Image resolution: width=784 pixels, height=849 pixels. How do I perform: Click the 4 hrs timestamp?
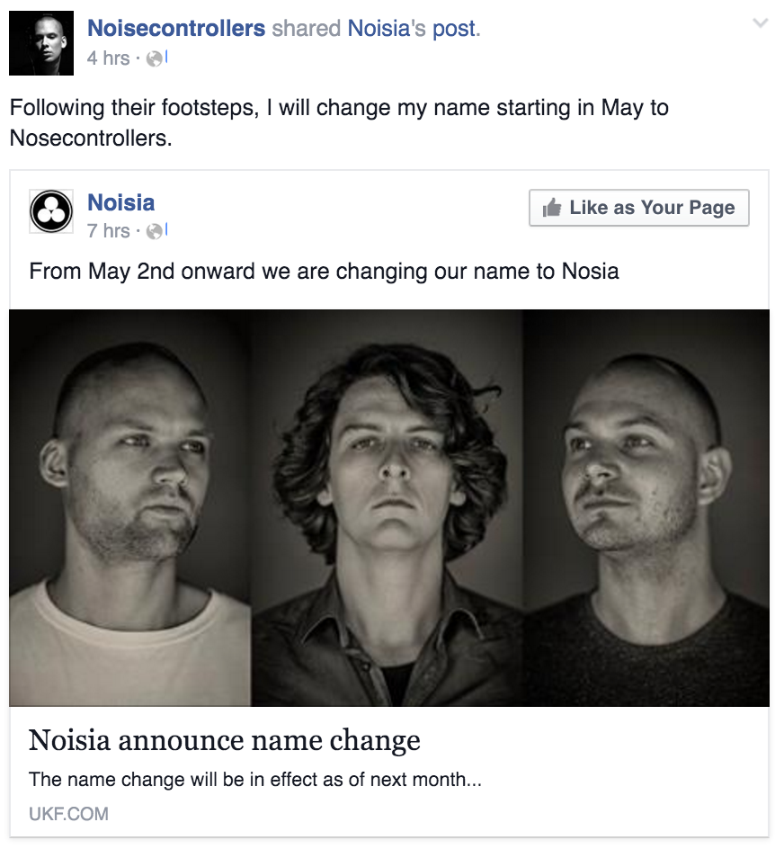pos(109,58)
